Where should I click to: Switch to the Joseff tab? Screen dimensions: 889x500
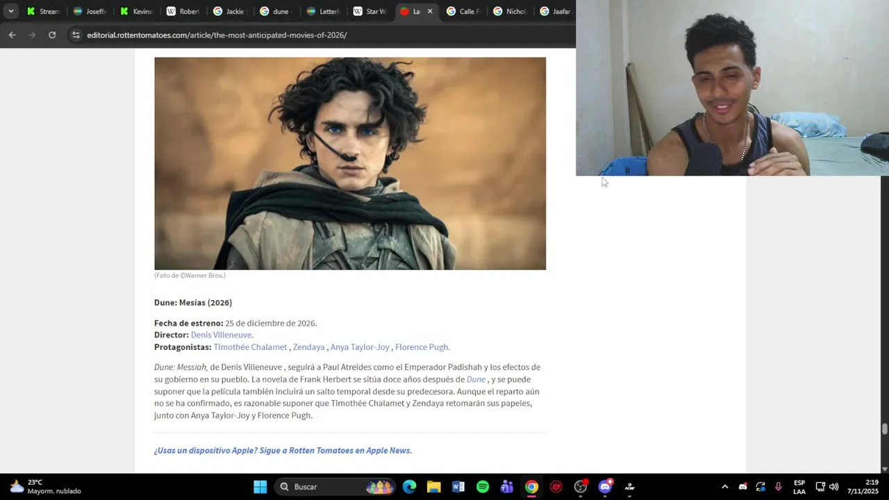click(89, 11)
